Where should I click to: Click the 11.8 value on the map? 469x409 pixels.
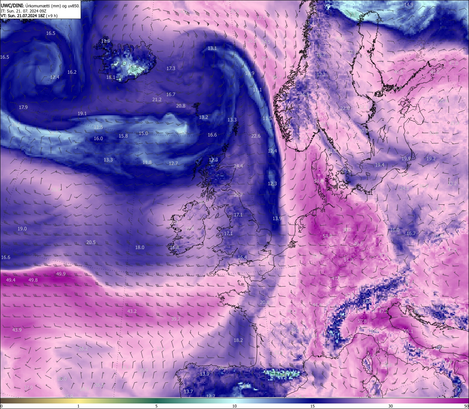147,162
